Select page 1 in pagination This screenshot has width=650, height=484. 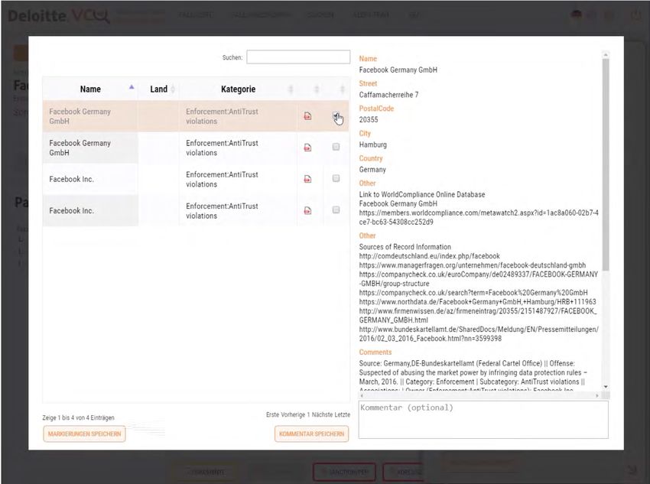pyautogui.click(x=308, y=414)
